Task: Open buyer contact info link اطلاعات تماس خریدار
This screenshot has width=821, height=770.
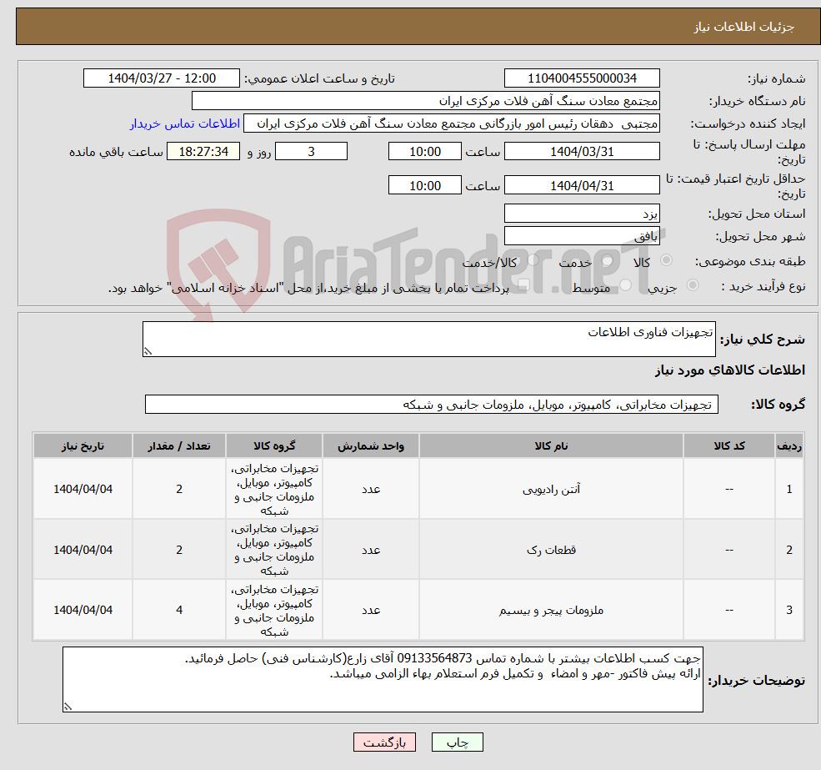Action: point(185,123)
